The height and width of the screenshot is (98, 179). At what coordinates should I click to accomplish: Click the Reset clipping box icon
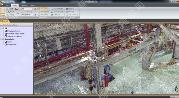tap(8, 12)
